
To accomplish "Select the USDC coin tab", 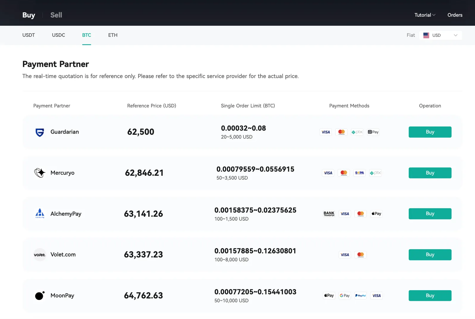I will (x=58, y=35).
